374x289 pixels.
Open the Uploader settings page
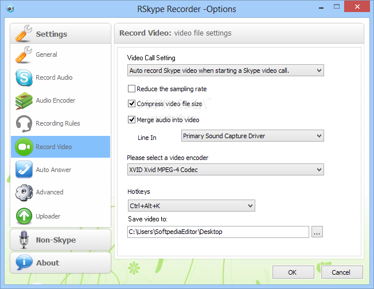(60, 216)
